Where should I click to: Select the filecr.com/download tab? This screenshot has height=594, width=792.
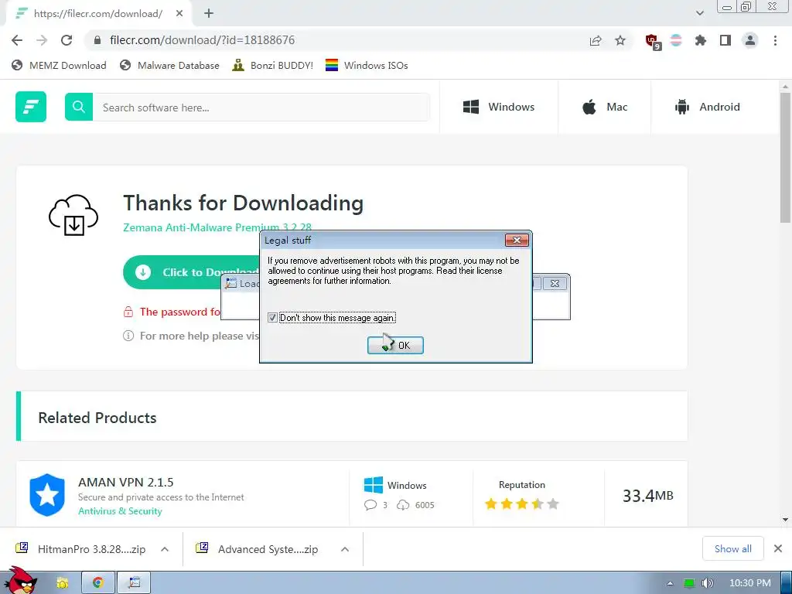tap(98, 14)
